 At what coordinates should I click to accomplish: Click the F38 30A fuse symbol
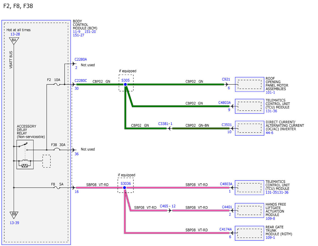(57, 150)
